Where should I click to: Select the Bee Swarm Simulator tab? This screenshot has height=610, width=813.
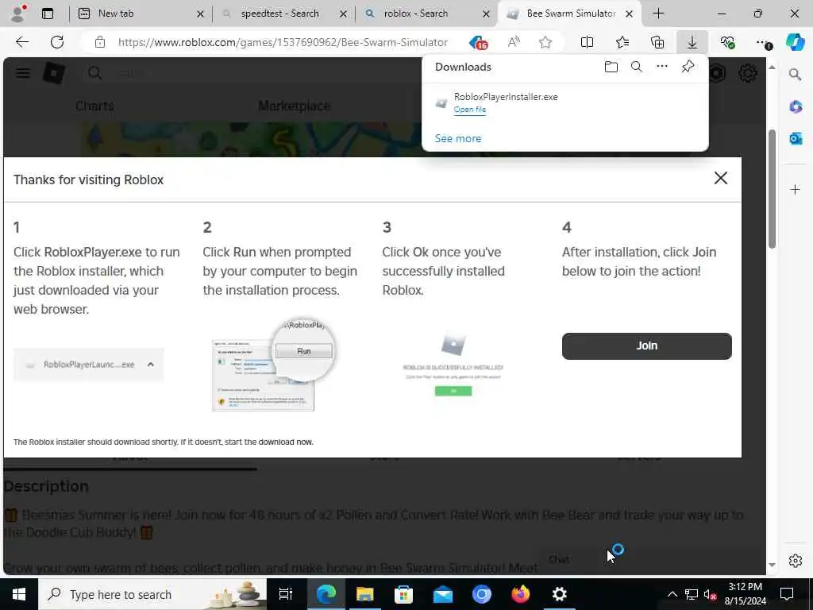pos(571,14)
